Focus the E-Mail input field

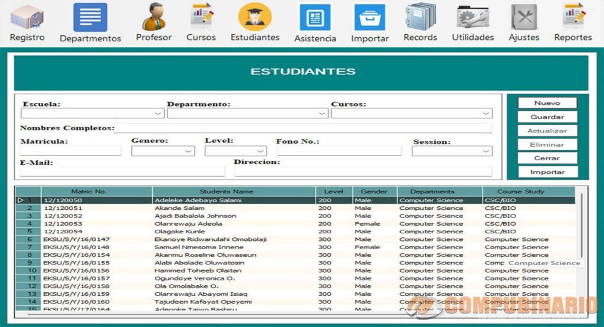pyautogui.click(x=123, y=171)
